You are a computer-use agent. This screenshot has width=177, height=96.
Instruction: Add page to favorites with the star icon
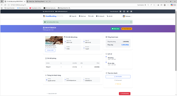click(154, 5)
